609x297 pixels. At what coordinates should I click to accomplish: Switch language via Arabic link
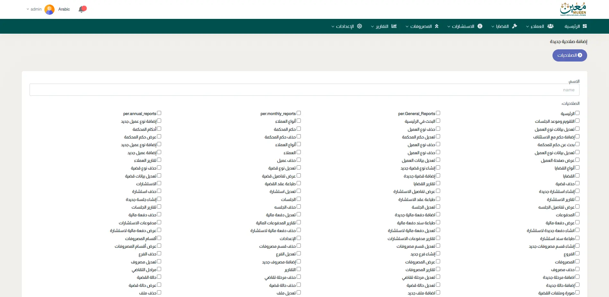point(64,9)
